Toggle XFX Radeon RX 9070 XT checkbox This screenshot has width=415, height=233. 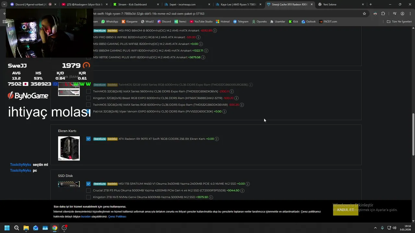[88, 139]
